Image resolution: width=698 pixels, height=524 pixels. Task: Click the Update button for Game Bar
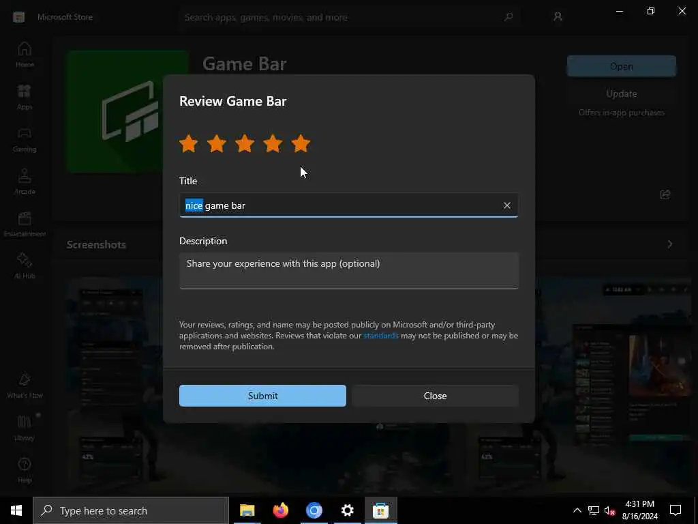[622, 94]
